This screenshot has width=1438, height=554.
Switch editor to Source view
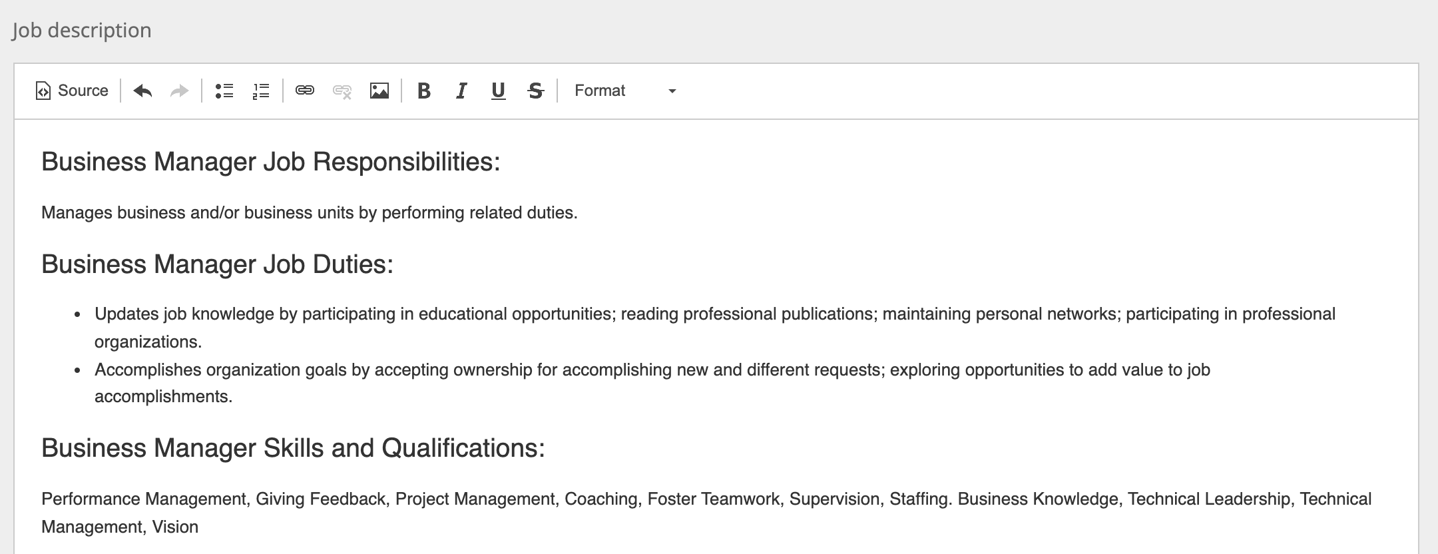(72, 91)
